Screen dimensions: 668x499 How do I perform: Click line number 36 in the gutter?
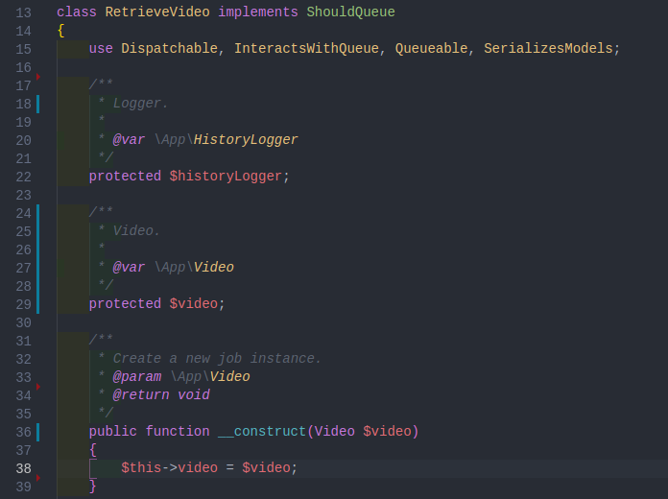click(x=23, y=432)
